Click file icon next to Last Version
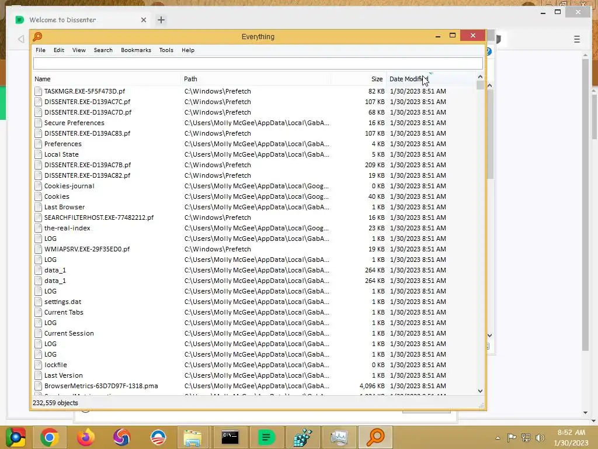This screenshot has width=598, height=449. point(38,375)
